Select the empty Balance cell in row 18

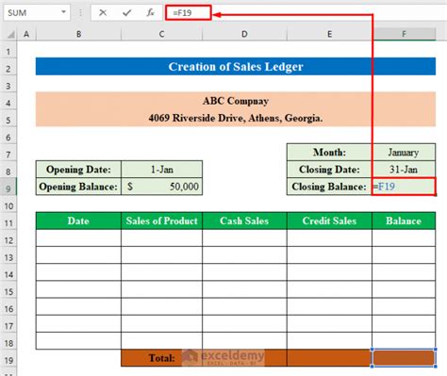404,341
